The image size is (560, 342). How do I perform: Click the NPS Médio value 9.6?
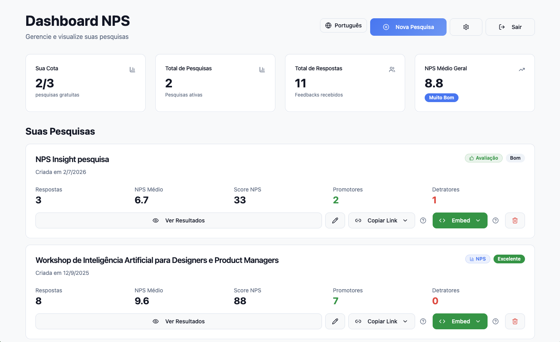[x=142, y=301]
